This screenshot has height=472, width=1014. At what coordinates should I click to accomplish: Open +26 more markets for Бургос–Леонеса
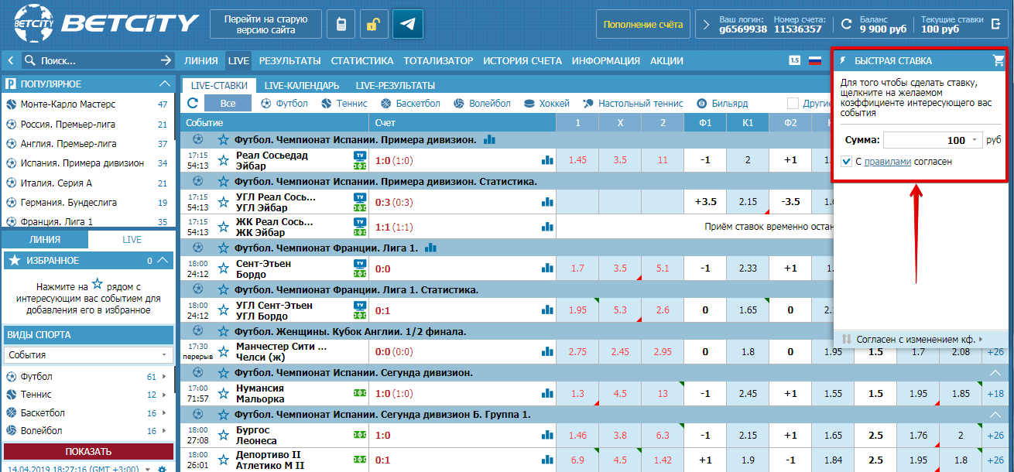[x=995, y=435]
